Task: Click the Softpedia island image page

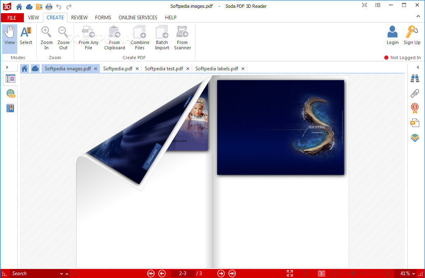Action: point(281,127)
